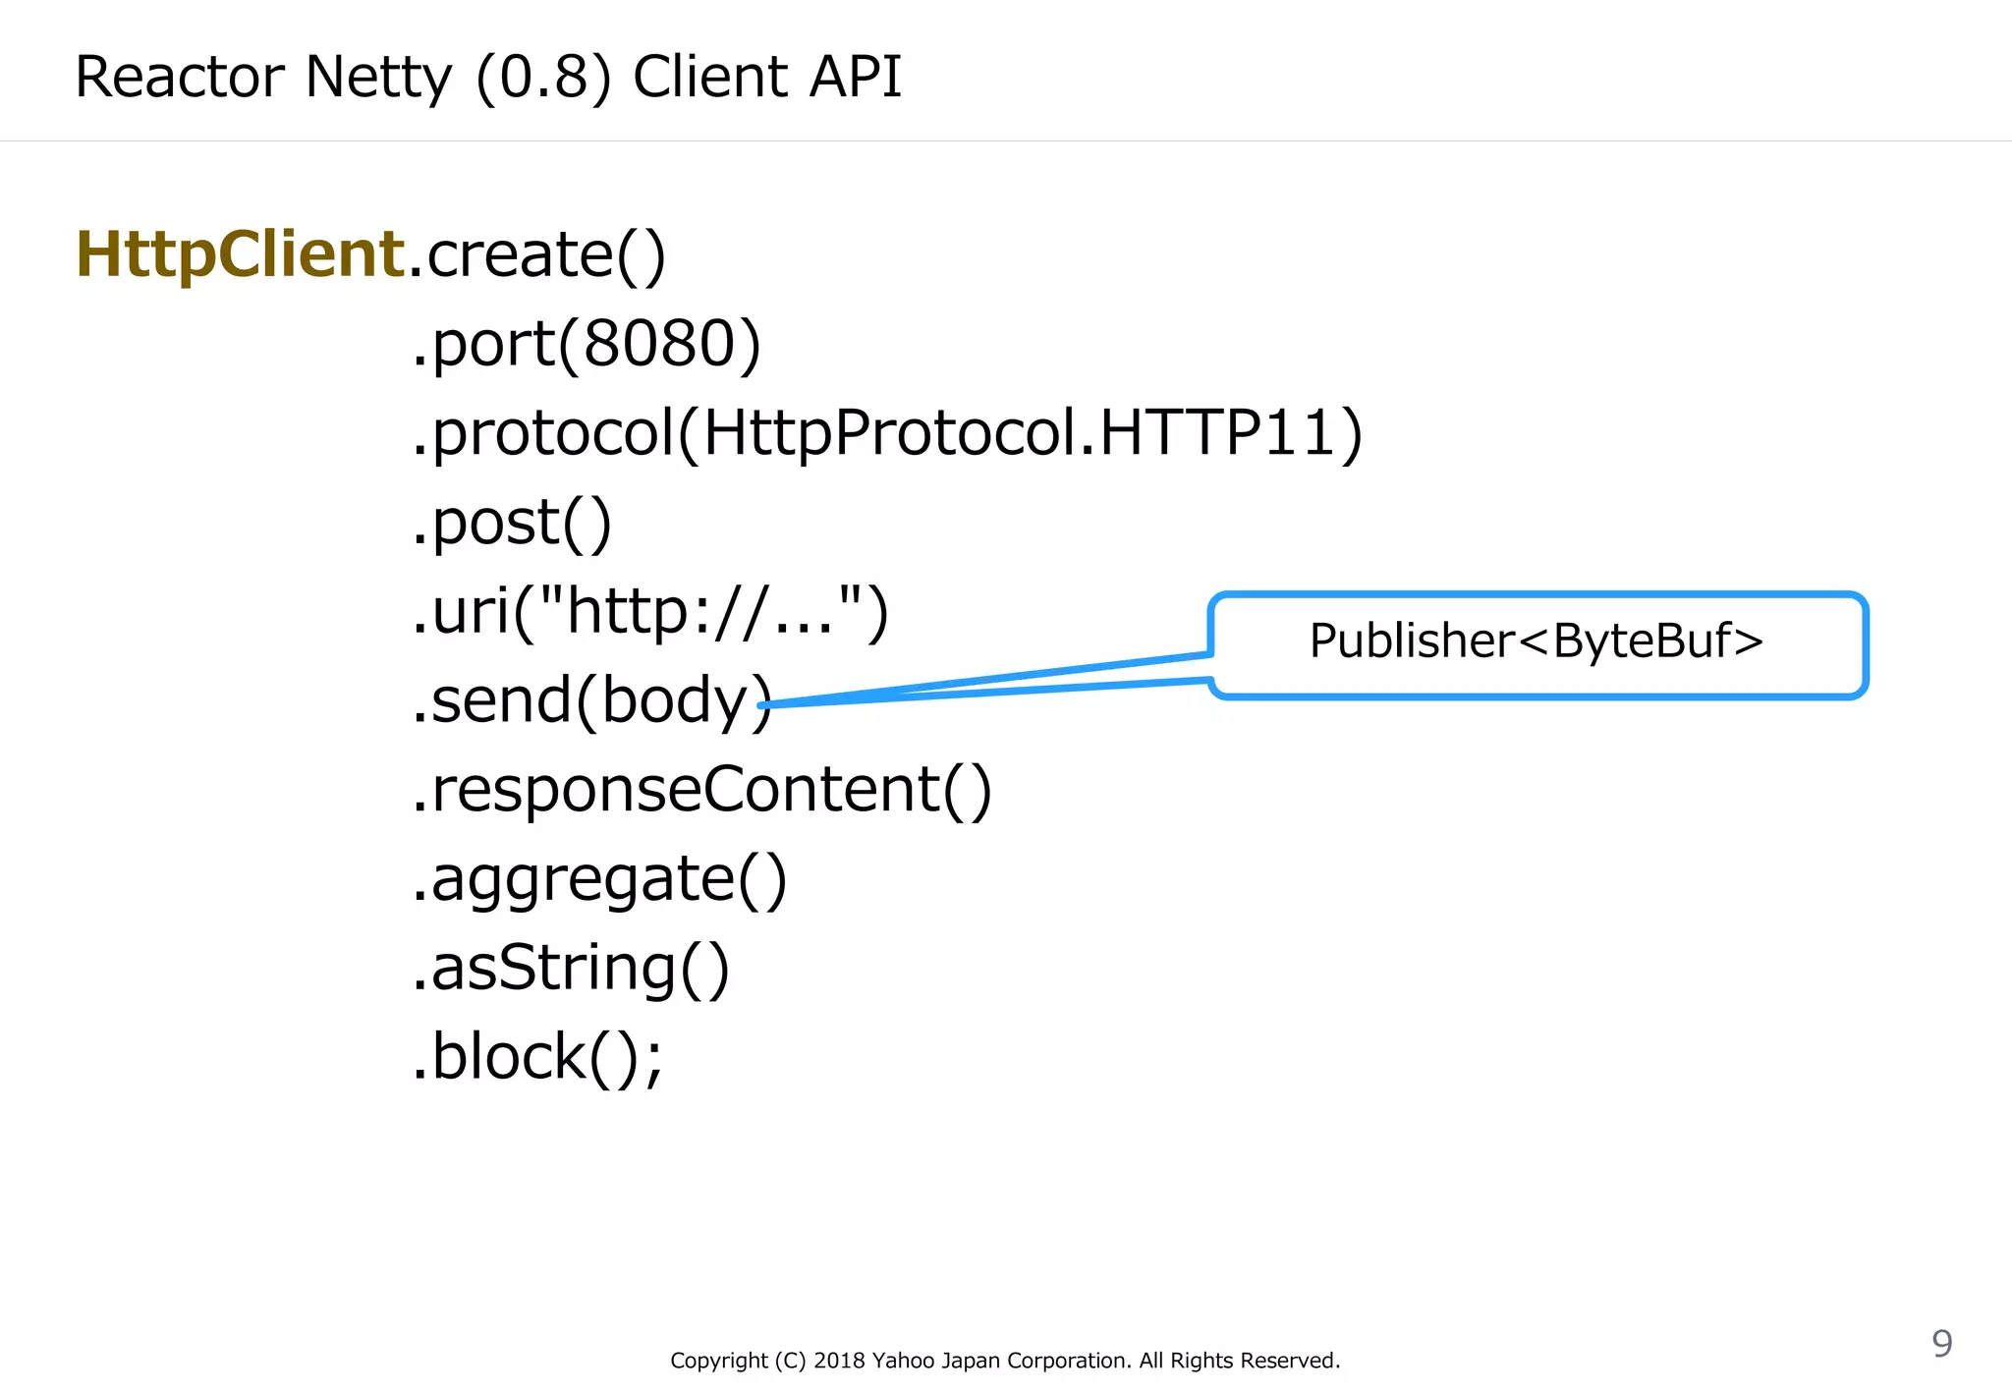Click the slide page number 9

point(1941,1343)
